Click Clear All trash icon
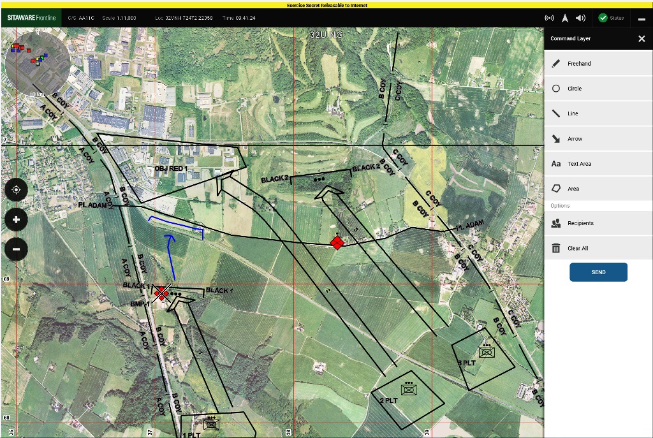 pyautogui.click(x=556, y=249)
